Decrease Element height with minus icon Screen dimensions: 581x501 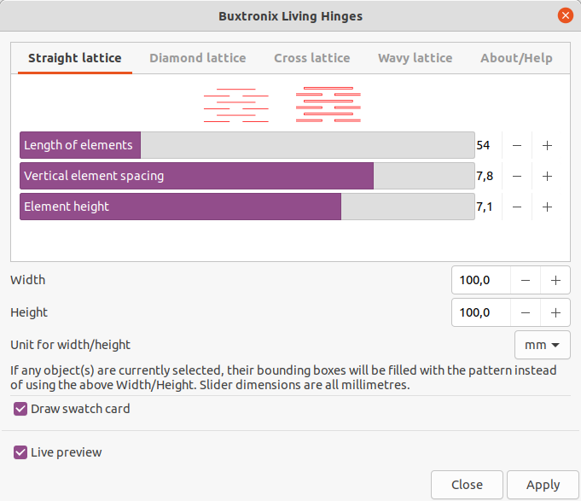517,207
